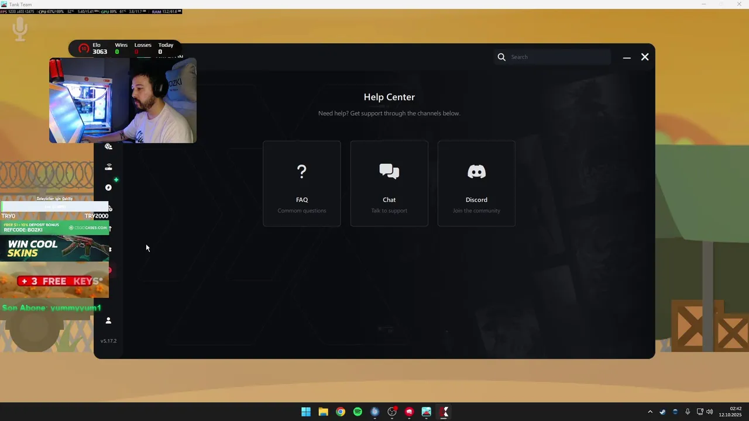Click the CSGOCASES.COM deposit bonus banner
The width and height of the screenshot is (749, 421).
click(54, 227)
